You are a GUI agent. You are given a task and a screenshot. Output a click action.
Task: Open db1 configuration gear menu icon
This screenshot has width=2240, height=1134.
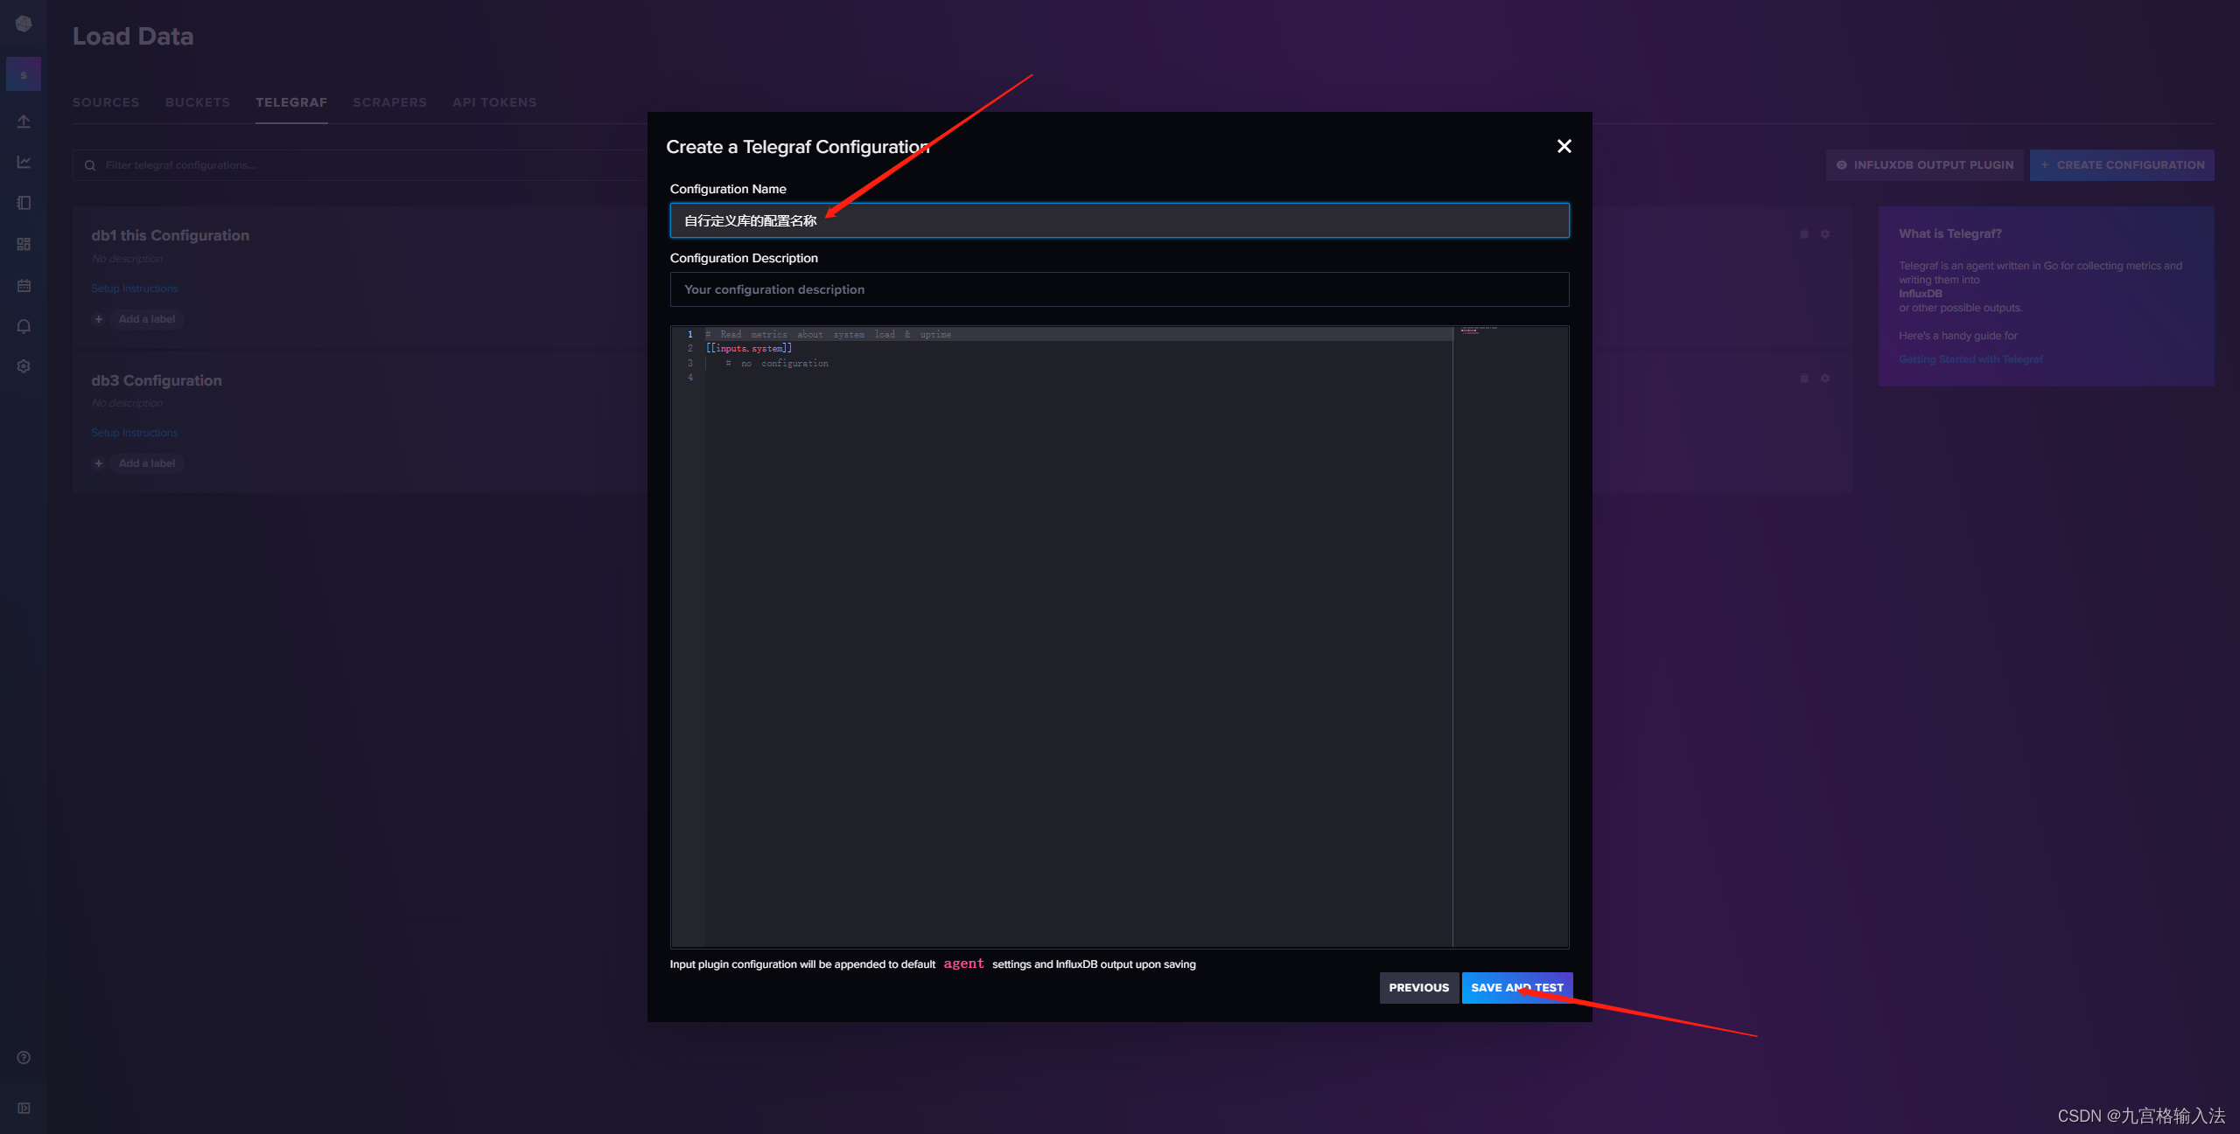point(1825,234)
